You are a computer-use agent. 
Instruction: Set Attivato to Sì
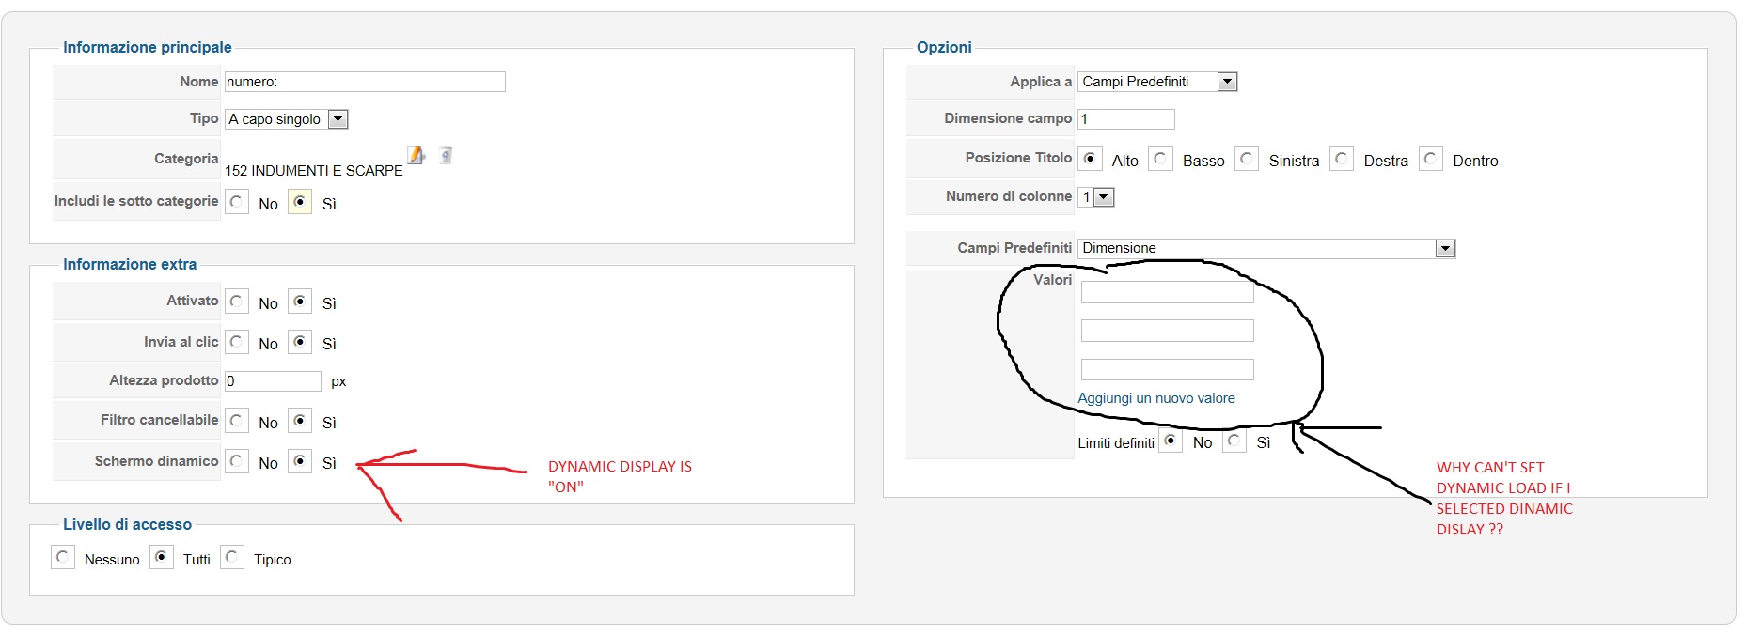tap(300, 302)
